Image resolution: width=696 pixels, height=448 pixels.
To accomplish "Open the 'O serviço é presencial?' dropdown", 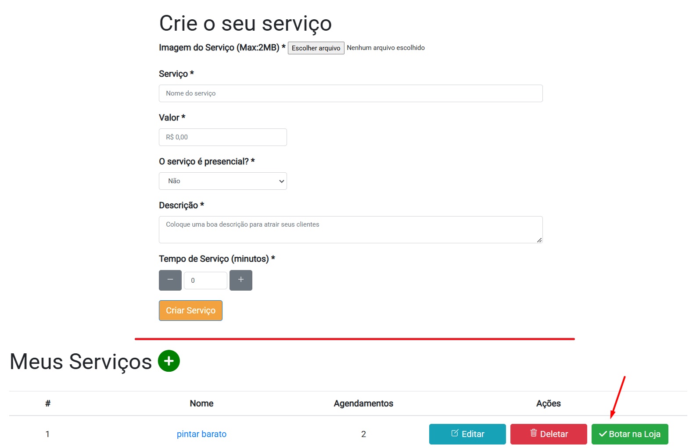I will [x=222, y=181].
